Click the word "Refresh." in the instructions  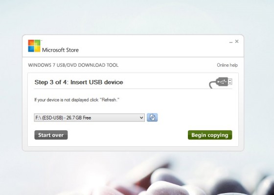[x=110, y=100]
